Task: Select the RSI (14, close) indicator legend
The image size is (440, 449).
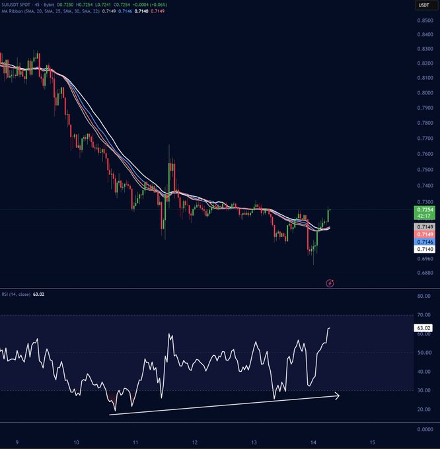Action: [16, 294]
